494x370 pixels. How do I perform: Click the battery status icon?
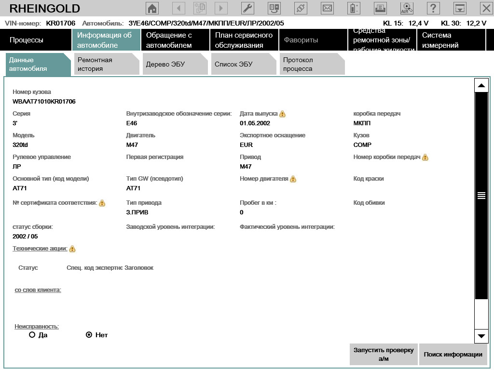tap(354, 8)
